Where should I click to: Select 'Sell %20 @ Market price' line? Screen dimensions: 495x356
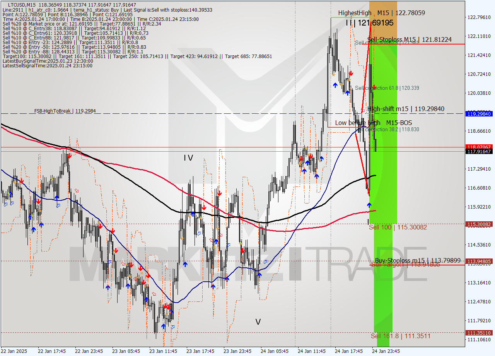point(82,24)
